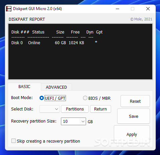
Task: Click the Reset button
Action: point(135,101)
